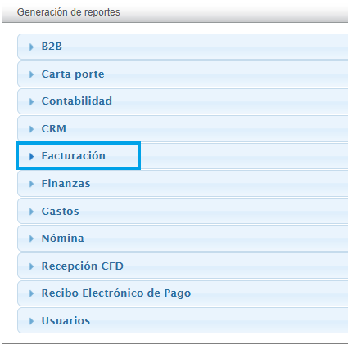Expand the Contabilidad triangle icon
348x344 pixels.
tap(31, 101)
